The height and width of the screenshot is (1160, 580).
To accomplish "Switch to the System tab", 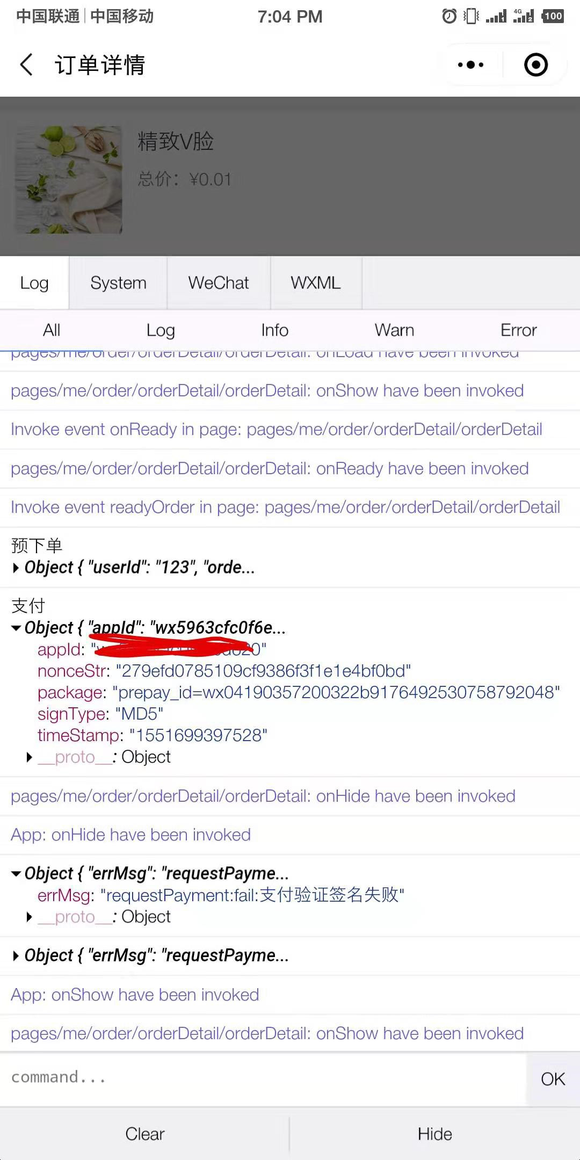I will [x=118, y=283].
